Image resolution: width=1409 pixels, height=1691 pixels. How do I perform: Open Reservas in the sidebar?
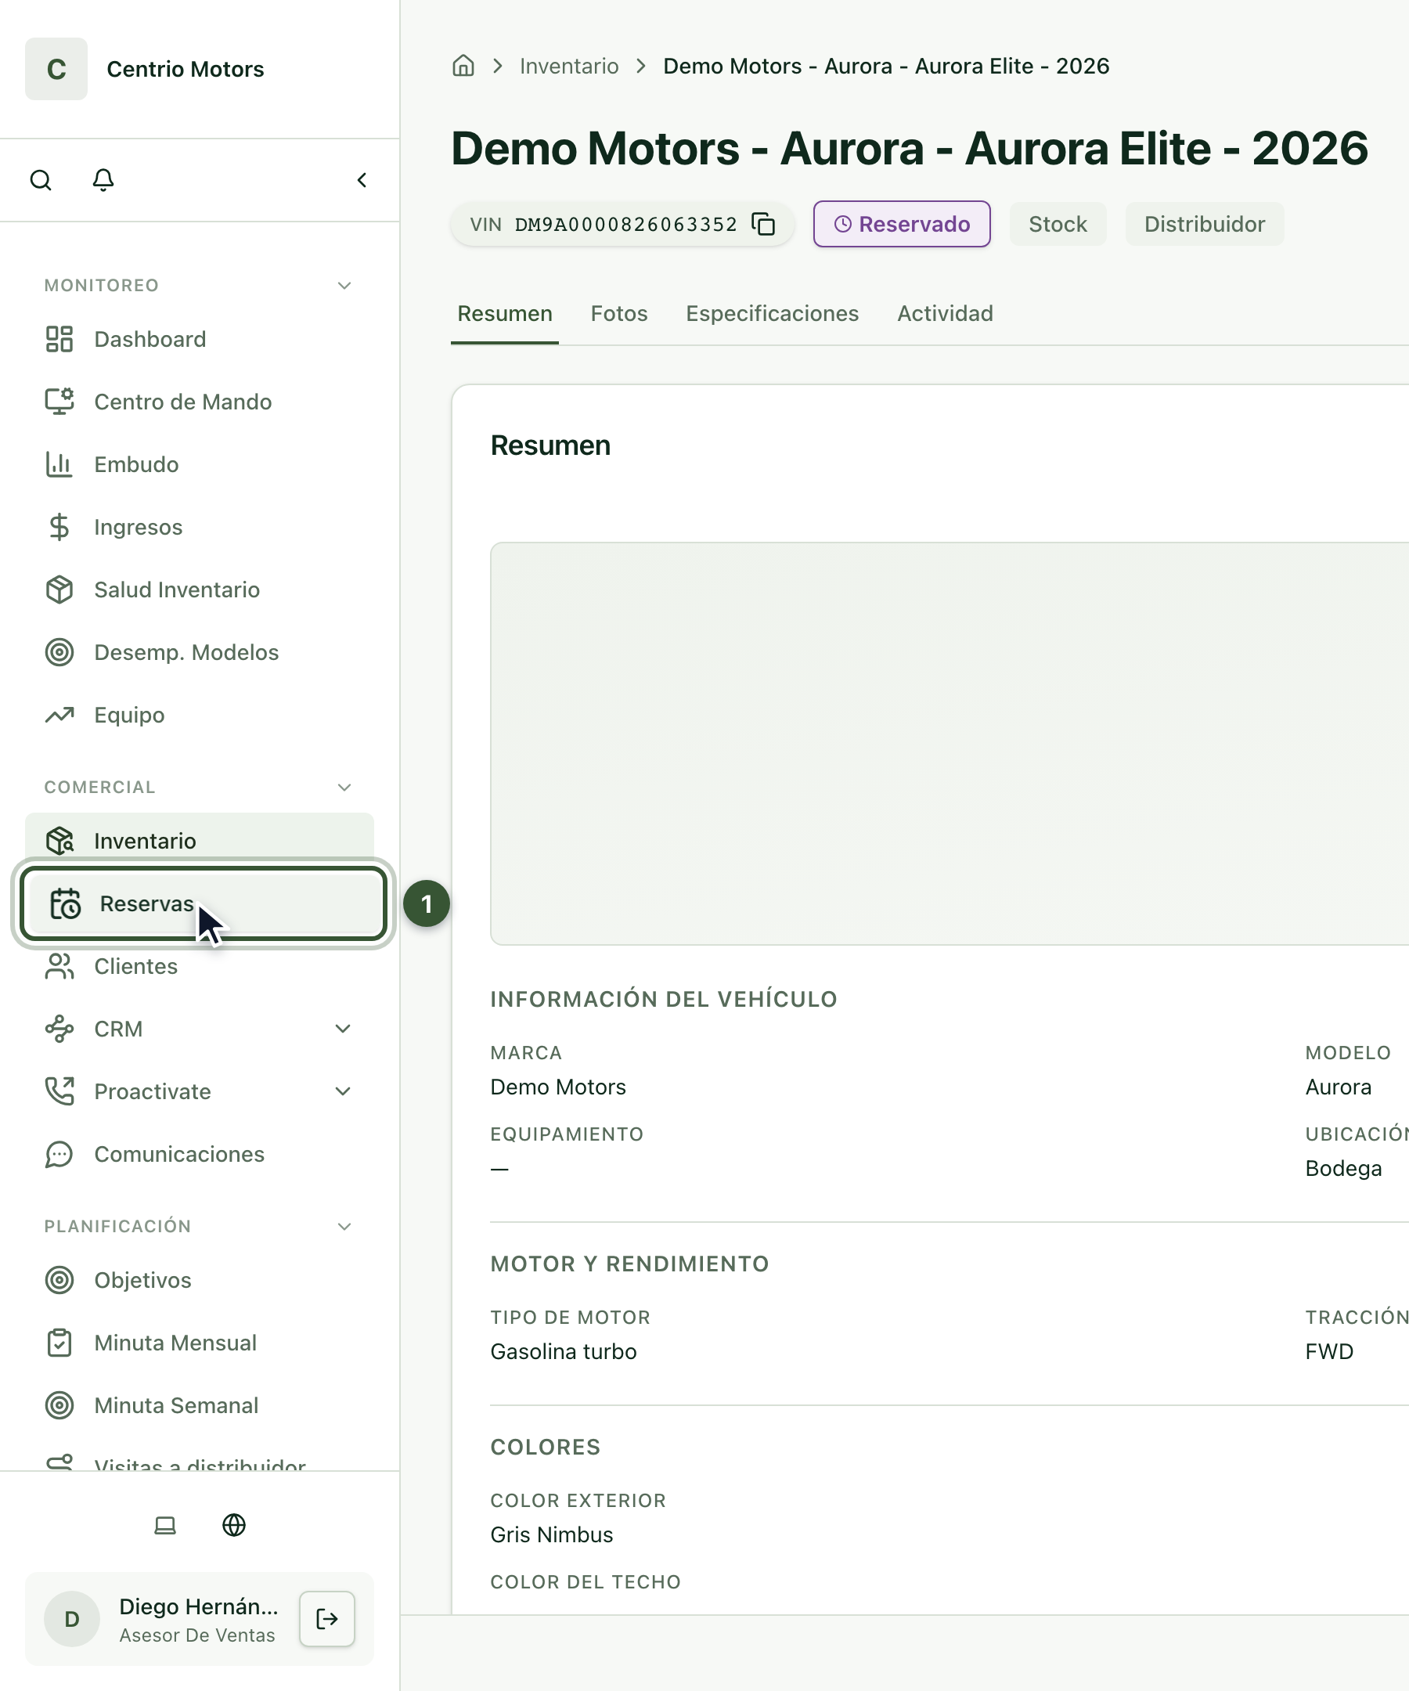[203, 903]
